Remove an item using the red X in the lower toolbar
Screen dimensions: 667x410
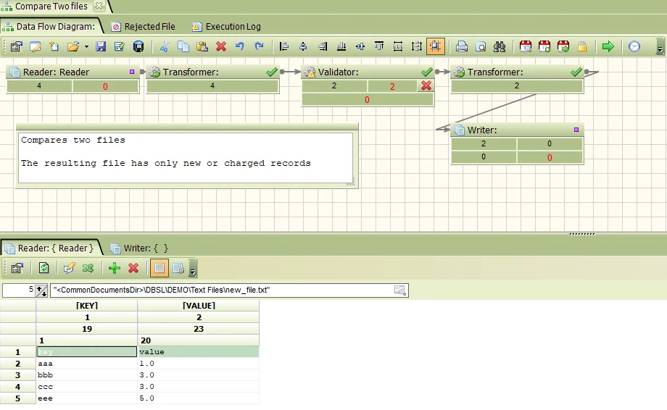click(133, 268)
